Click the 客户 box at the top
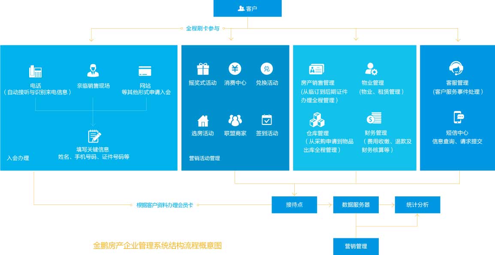Viewport: 495px width, 255px height. click(x=247, y=8)
